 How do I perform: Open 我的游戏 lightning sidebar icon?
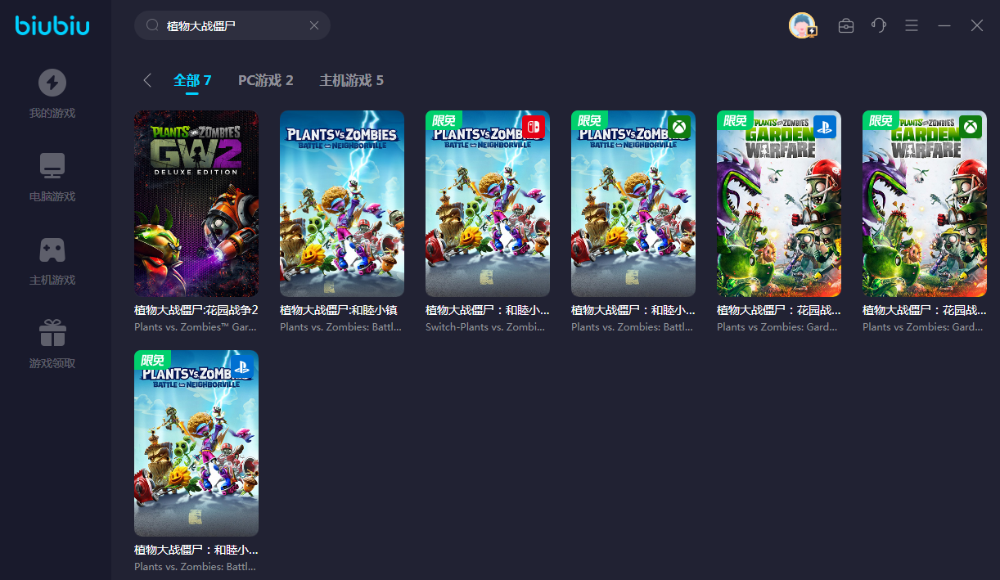point(52,83)
